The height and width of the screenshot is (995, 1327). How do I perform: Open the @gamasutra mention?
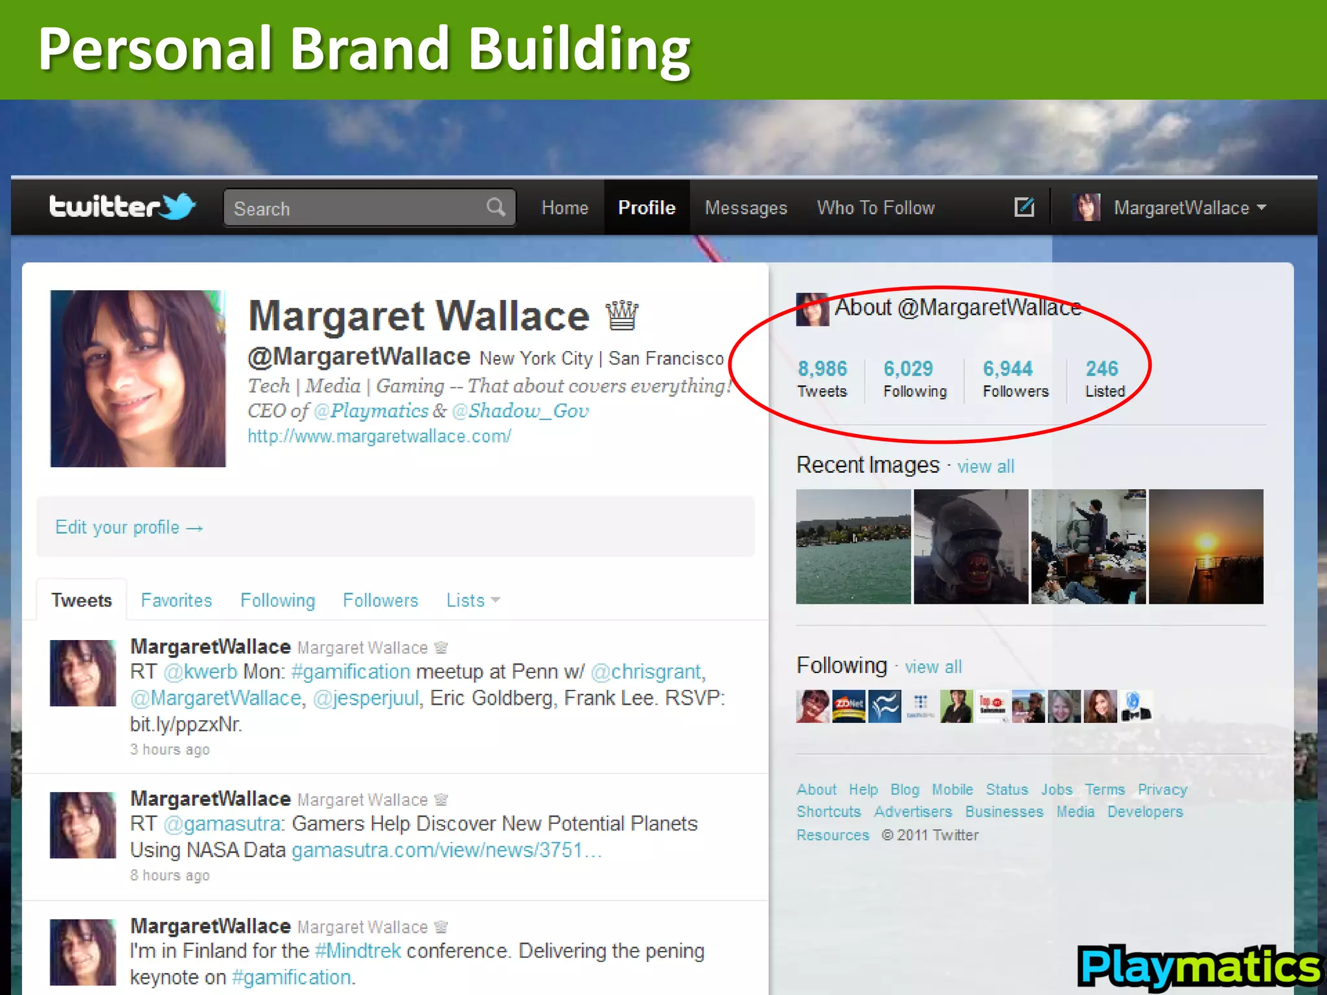click(221, 824)
